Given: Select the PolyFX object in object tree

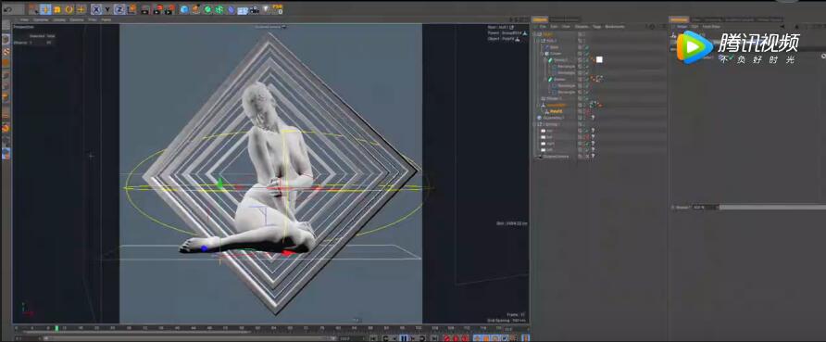Looking at the screenshot, I should (557, 111).
